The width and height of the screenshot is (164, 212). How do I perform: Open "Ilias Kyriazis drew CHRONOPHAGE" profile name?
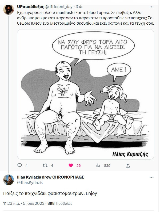click(51, 177)
